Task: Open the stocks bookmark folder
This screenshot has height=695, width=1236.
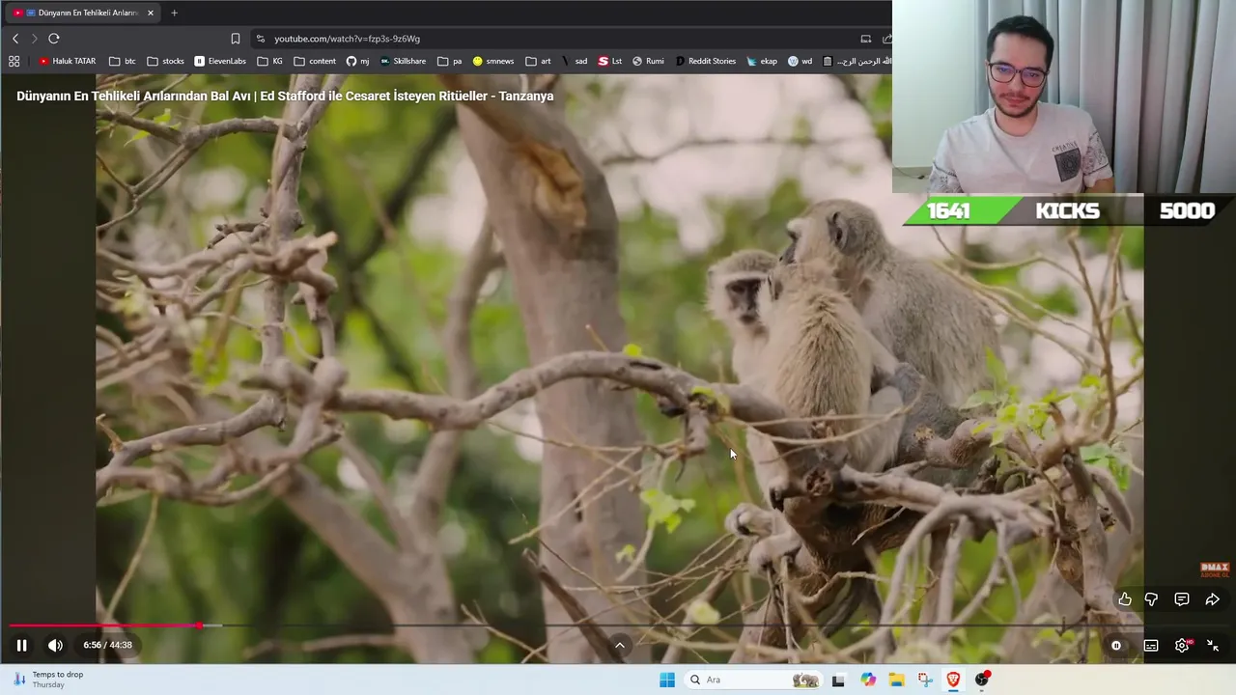Action: coord(166,61)
